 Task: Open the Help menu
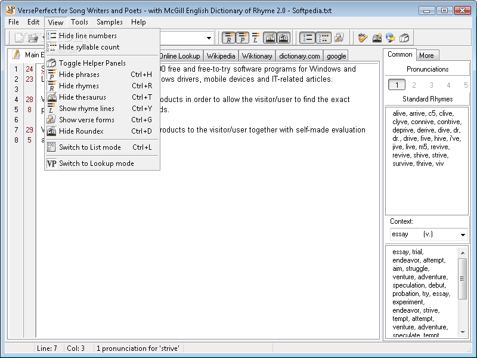[x=138, y=22]
